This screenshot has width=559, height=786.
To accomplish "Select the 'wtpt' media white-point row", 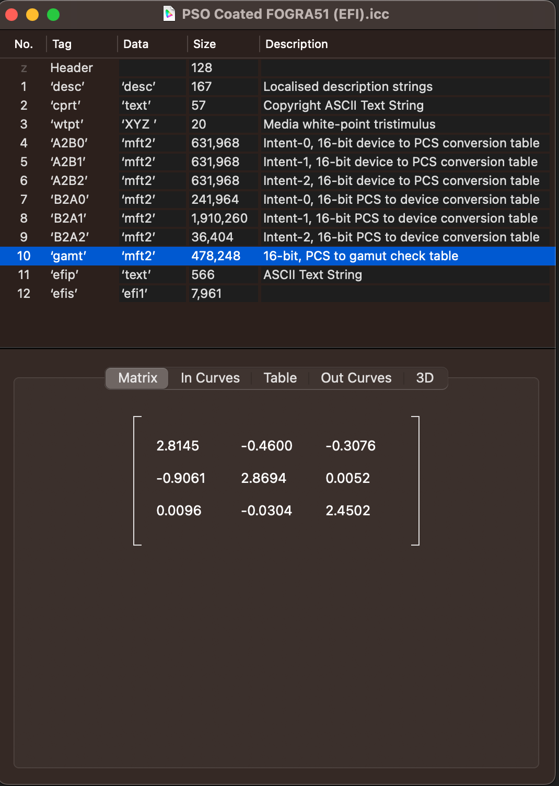I will tap(209, 124).
